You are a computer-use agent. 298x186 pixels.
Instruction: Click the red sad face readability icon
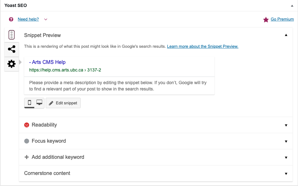(x=27, y=125)
